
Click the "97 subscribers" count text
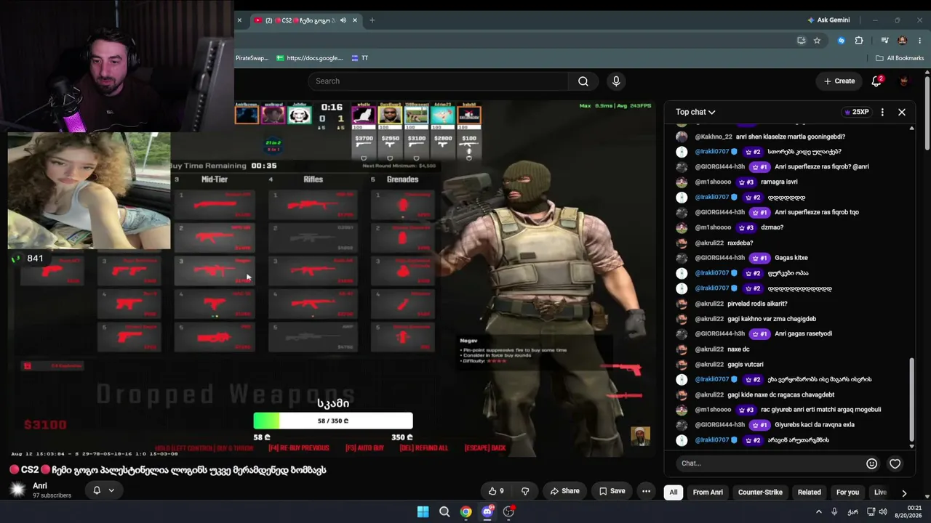tap(52, 495)
